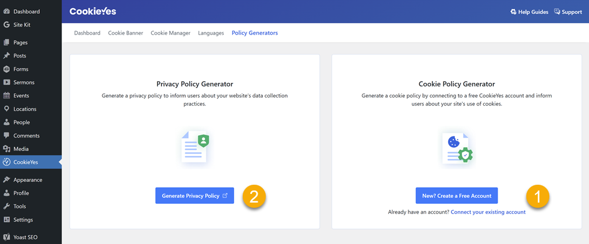Click the Yoast SEO icon

point(6,237)
